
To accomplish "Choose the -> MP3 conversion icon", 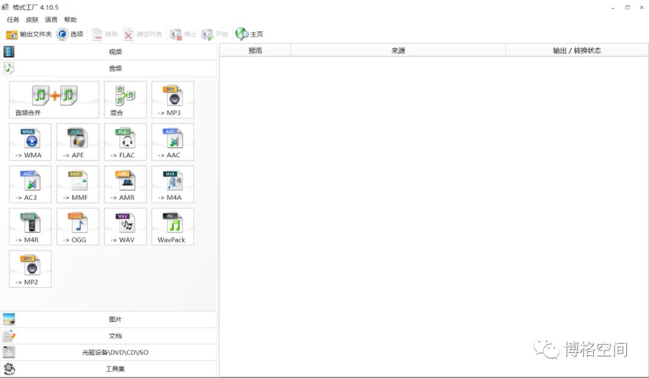I will tap(172, 99).
